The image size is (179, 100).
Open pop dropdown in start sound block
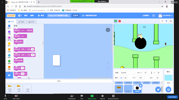click(x=23, y=36)
